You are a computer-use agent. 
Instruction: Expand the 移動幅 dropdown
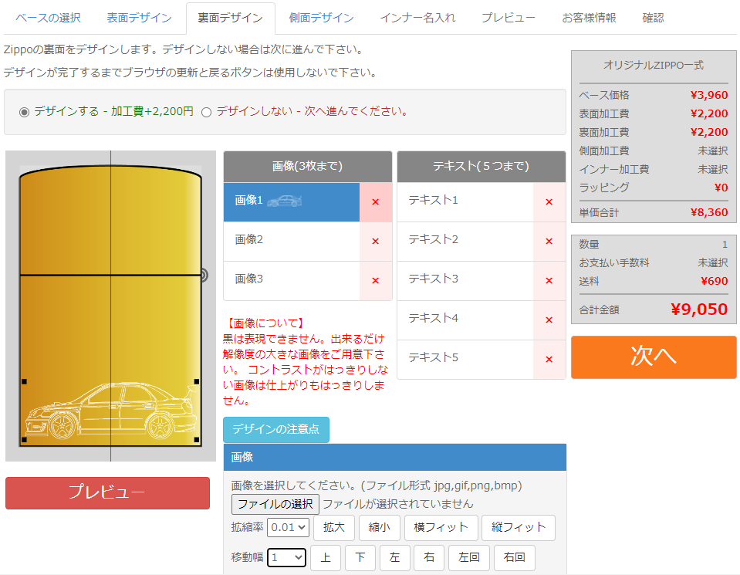(x=287, y=557)
